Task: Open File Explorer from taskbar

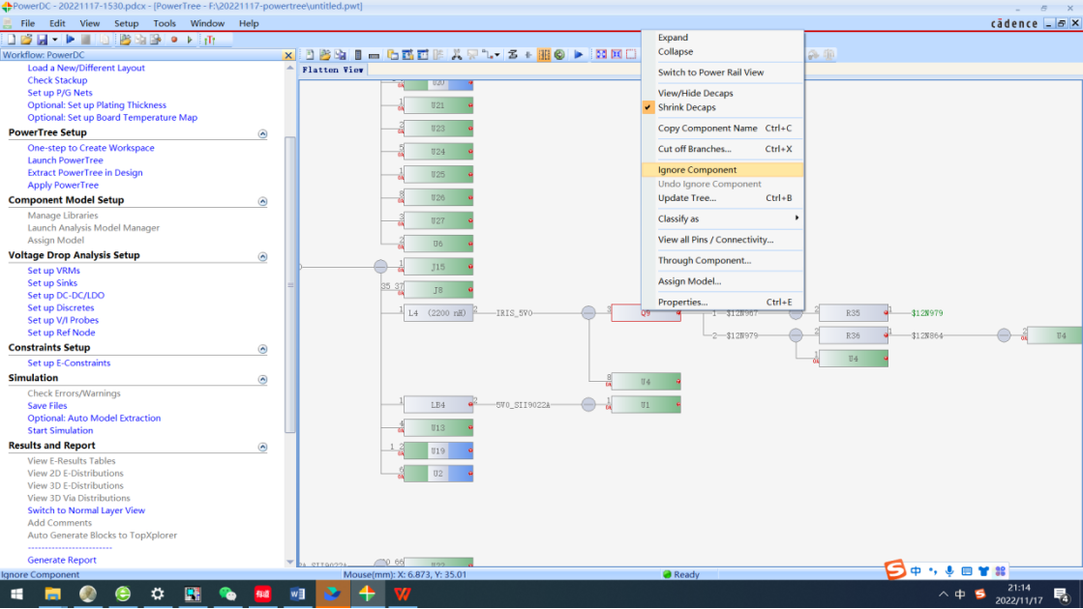Action: [52, 594]
